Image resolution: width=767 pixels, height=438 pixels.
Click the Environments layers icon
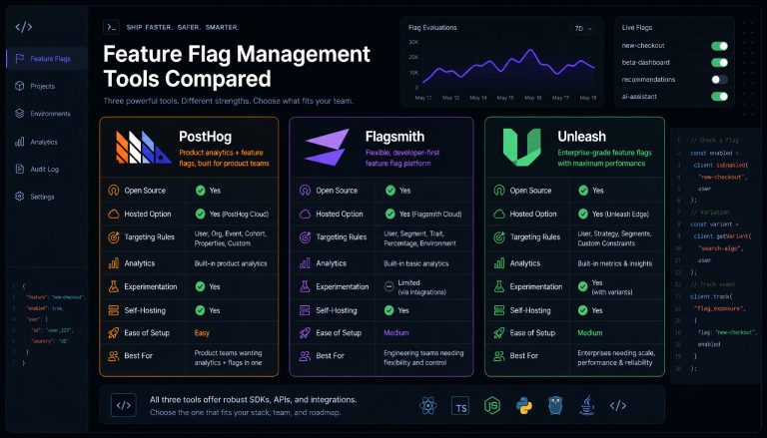20,114
